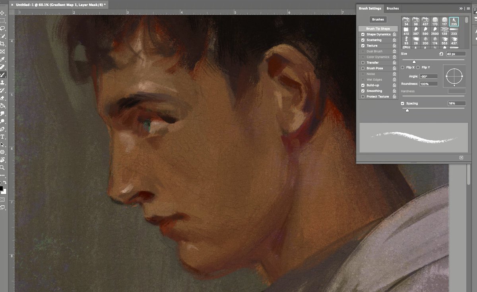
Task: Enable the Transfer brush option
Action: (363, 62)
